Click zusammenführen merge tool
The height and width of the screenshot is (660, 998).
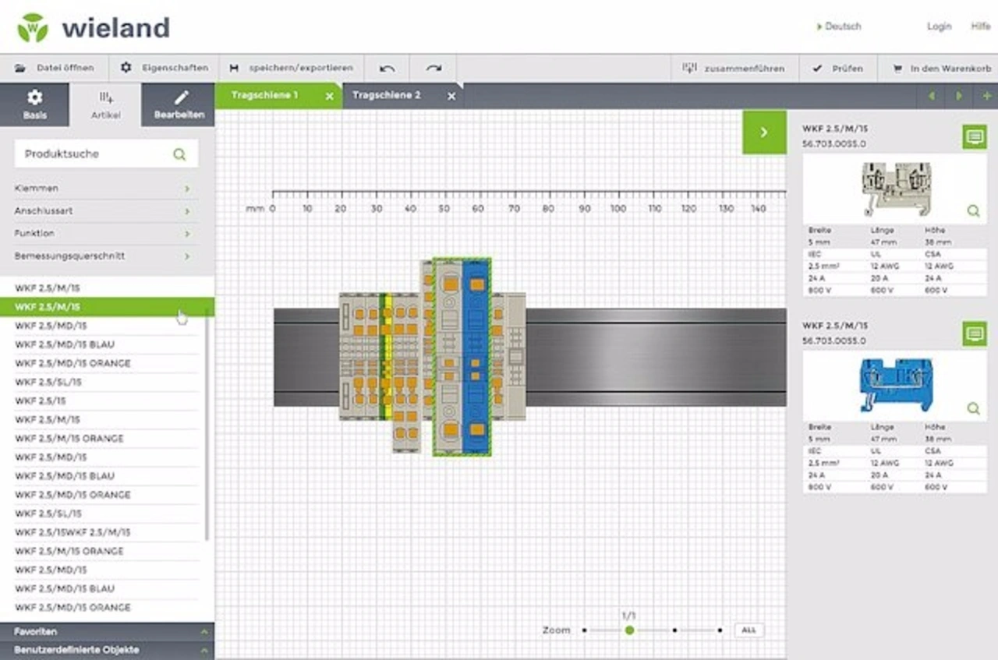733,69
